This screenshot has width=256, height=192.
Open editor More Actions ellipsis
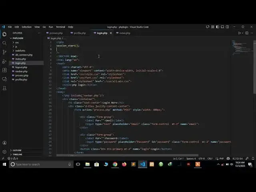[252, 33]
